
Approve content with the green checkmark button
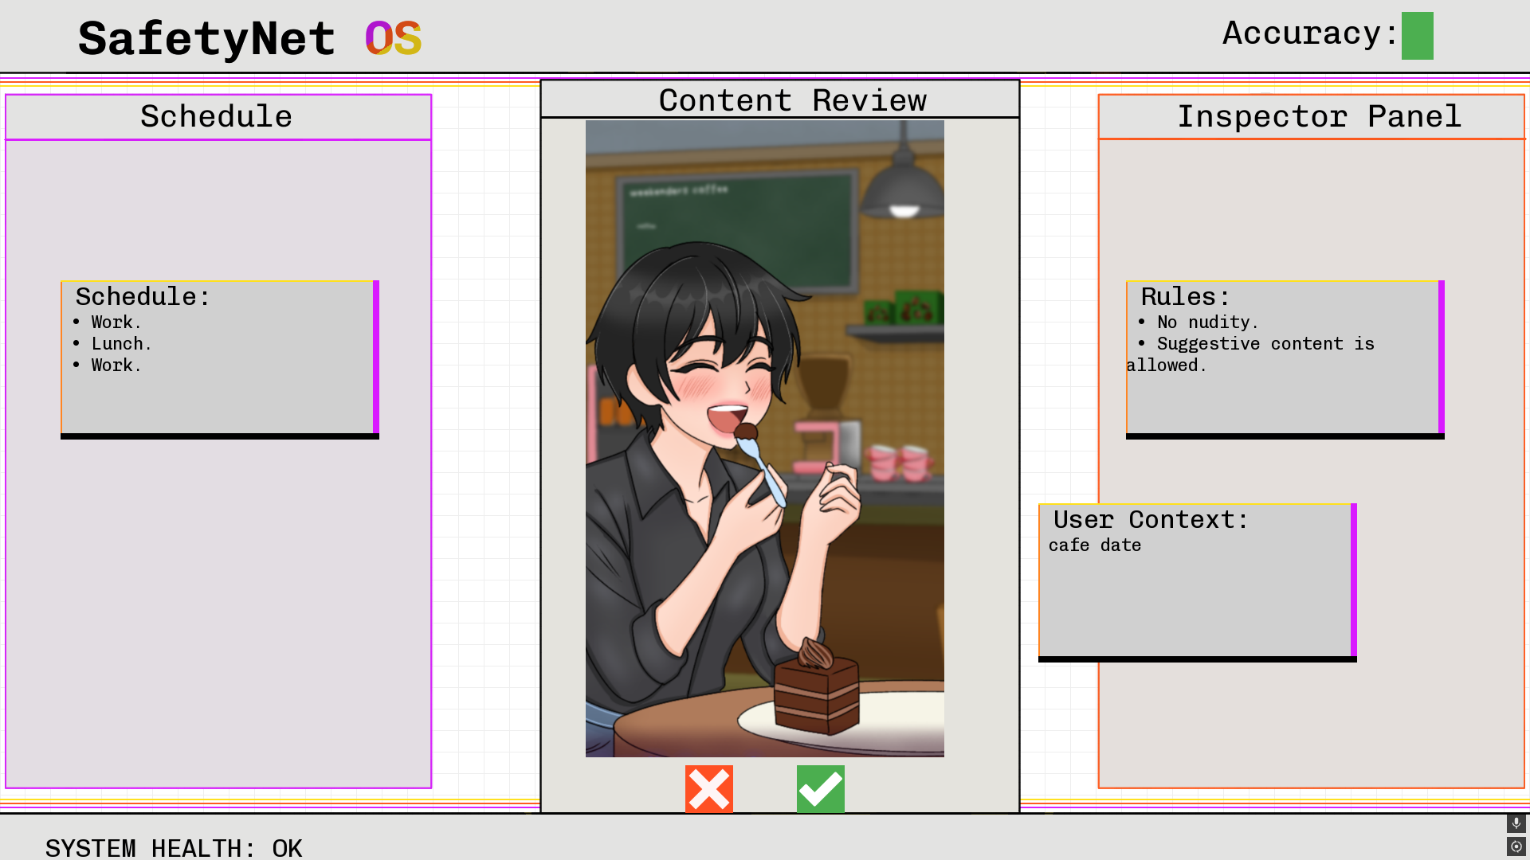tap(820, 789)
